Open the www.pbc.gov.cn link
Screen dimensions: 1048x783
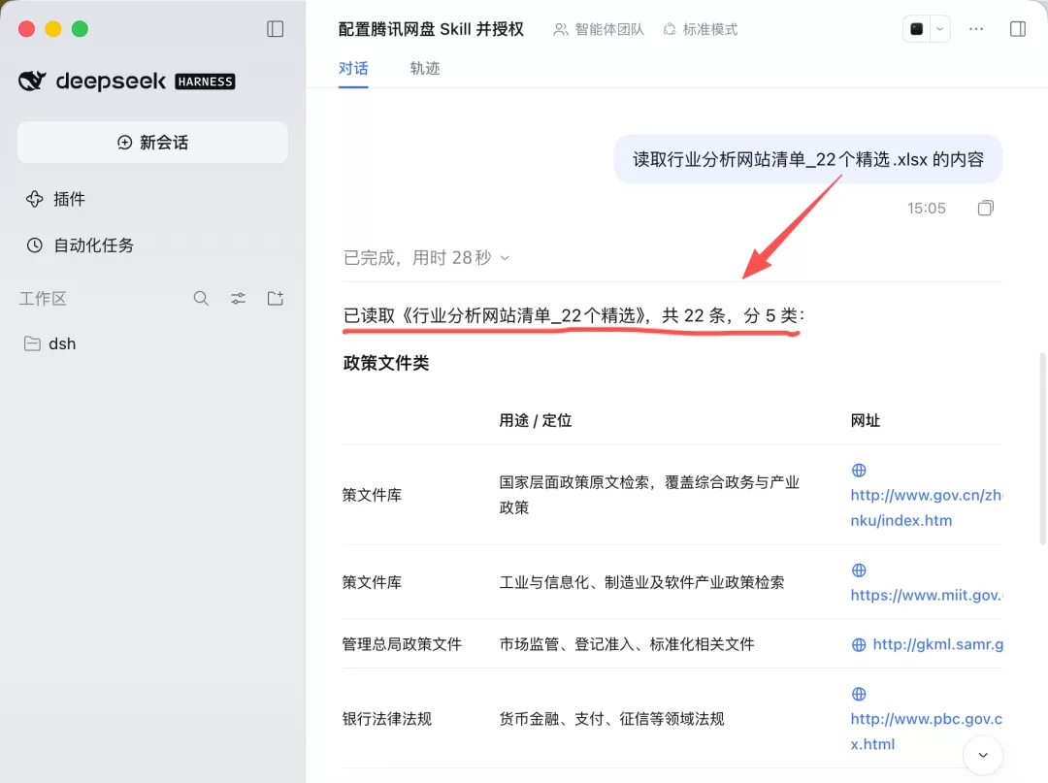coord(926,732)
